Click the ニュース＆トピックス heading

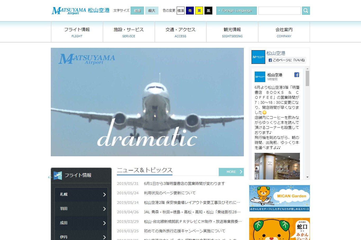pos(145,170)
